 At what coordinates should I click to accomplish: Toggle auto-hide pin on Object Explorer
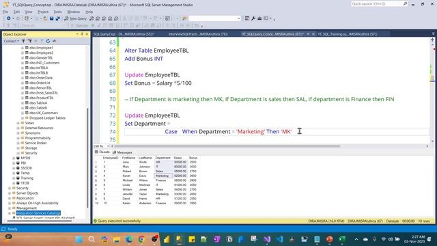click(82, 34)
